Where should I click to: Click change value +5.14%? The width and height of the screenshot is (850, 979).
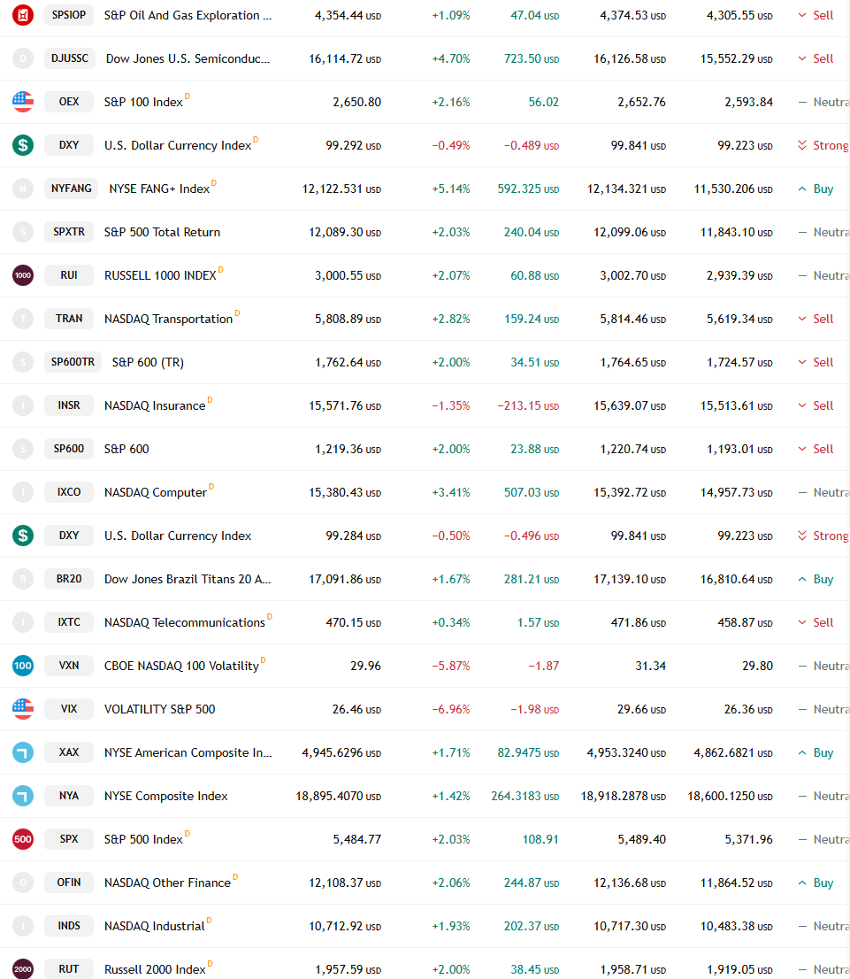[x=450, y=189]
